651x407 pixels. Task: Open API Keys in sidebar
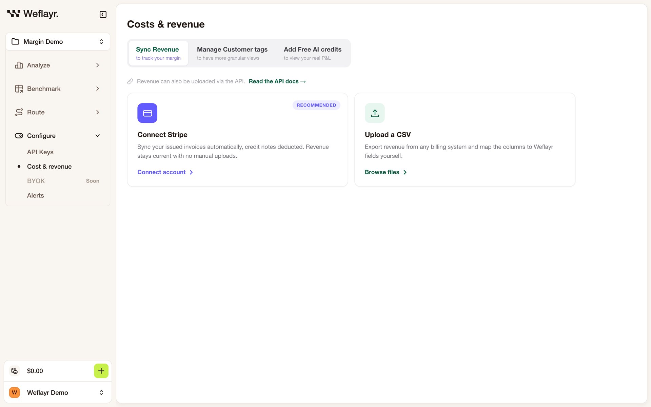40,152
